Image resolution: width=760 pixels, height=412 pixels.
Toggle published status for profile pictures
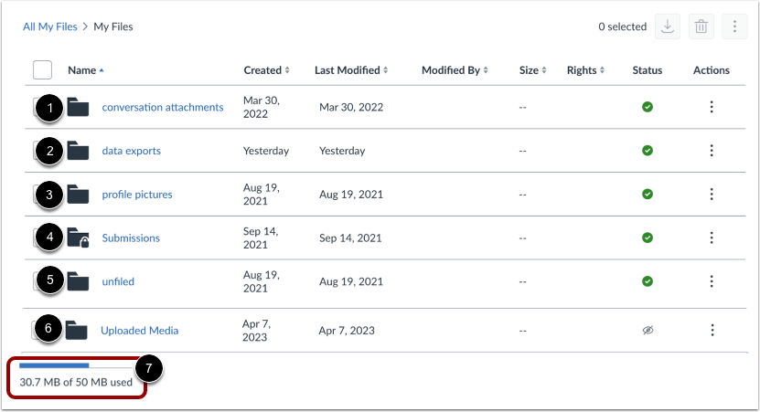648,194
